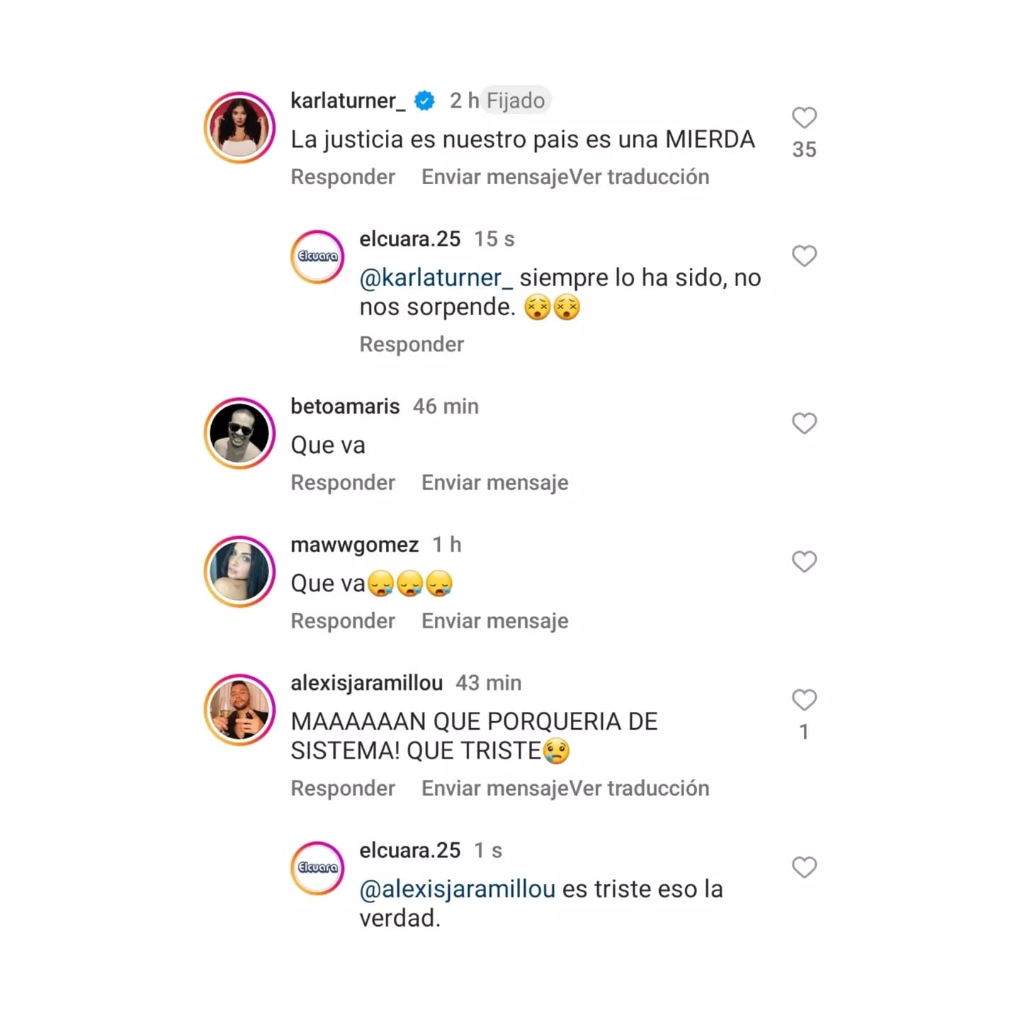The height and width of the screenshot is (1020, 1020).
Task: Heart elcuara.25's reply to alexisjaramillou
Action: [x=804, y=867]
